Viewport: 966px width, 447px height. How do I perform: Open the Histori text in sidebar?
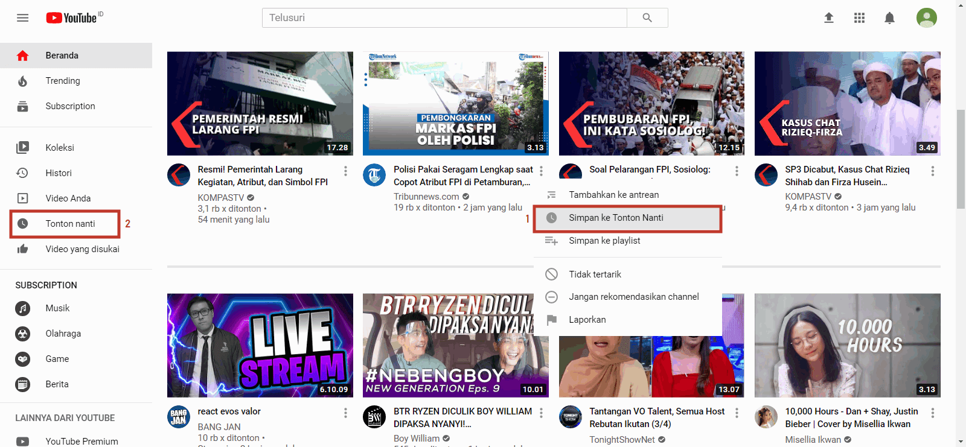coord(59,173)
